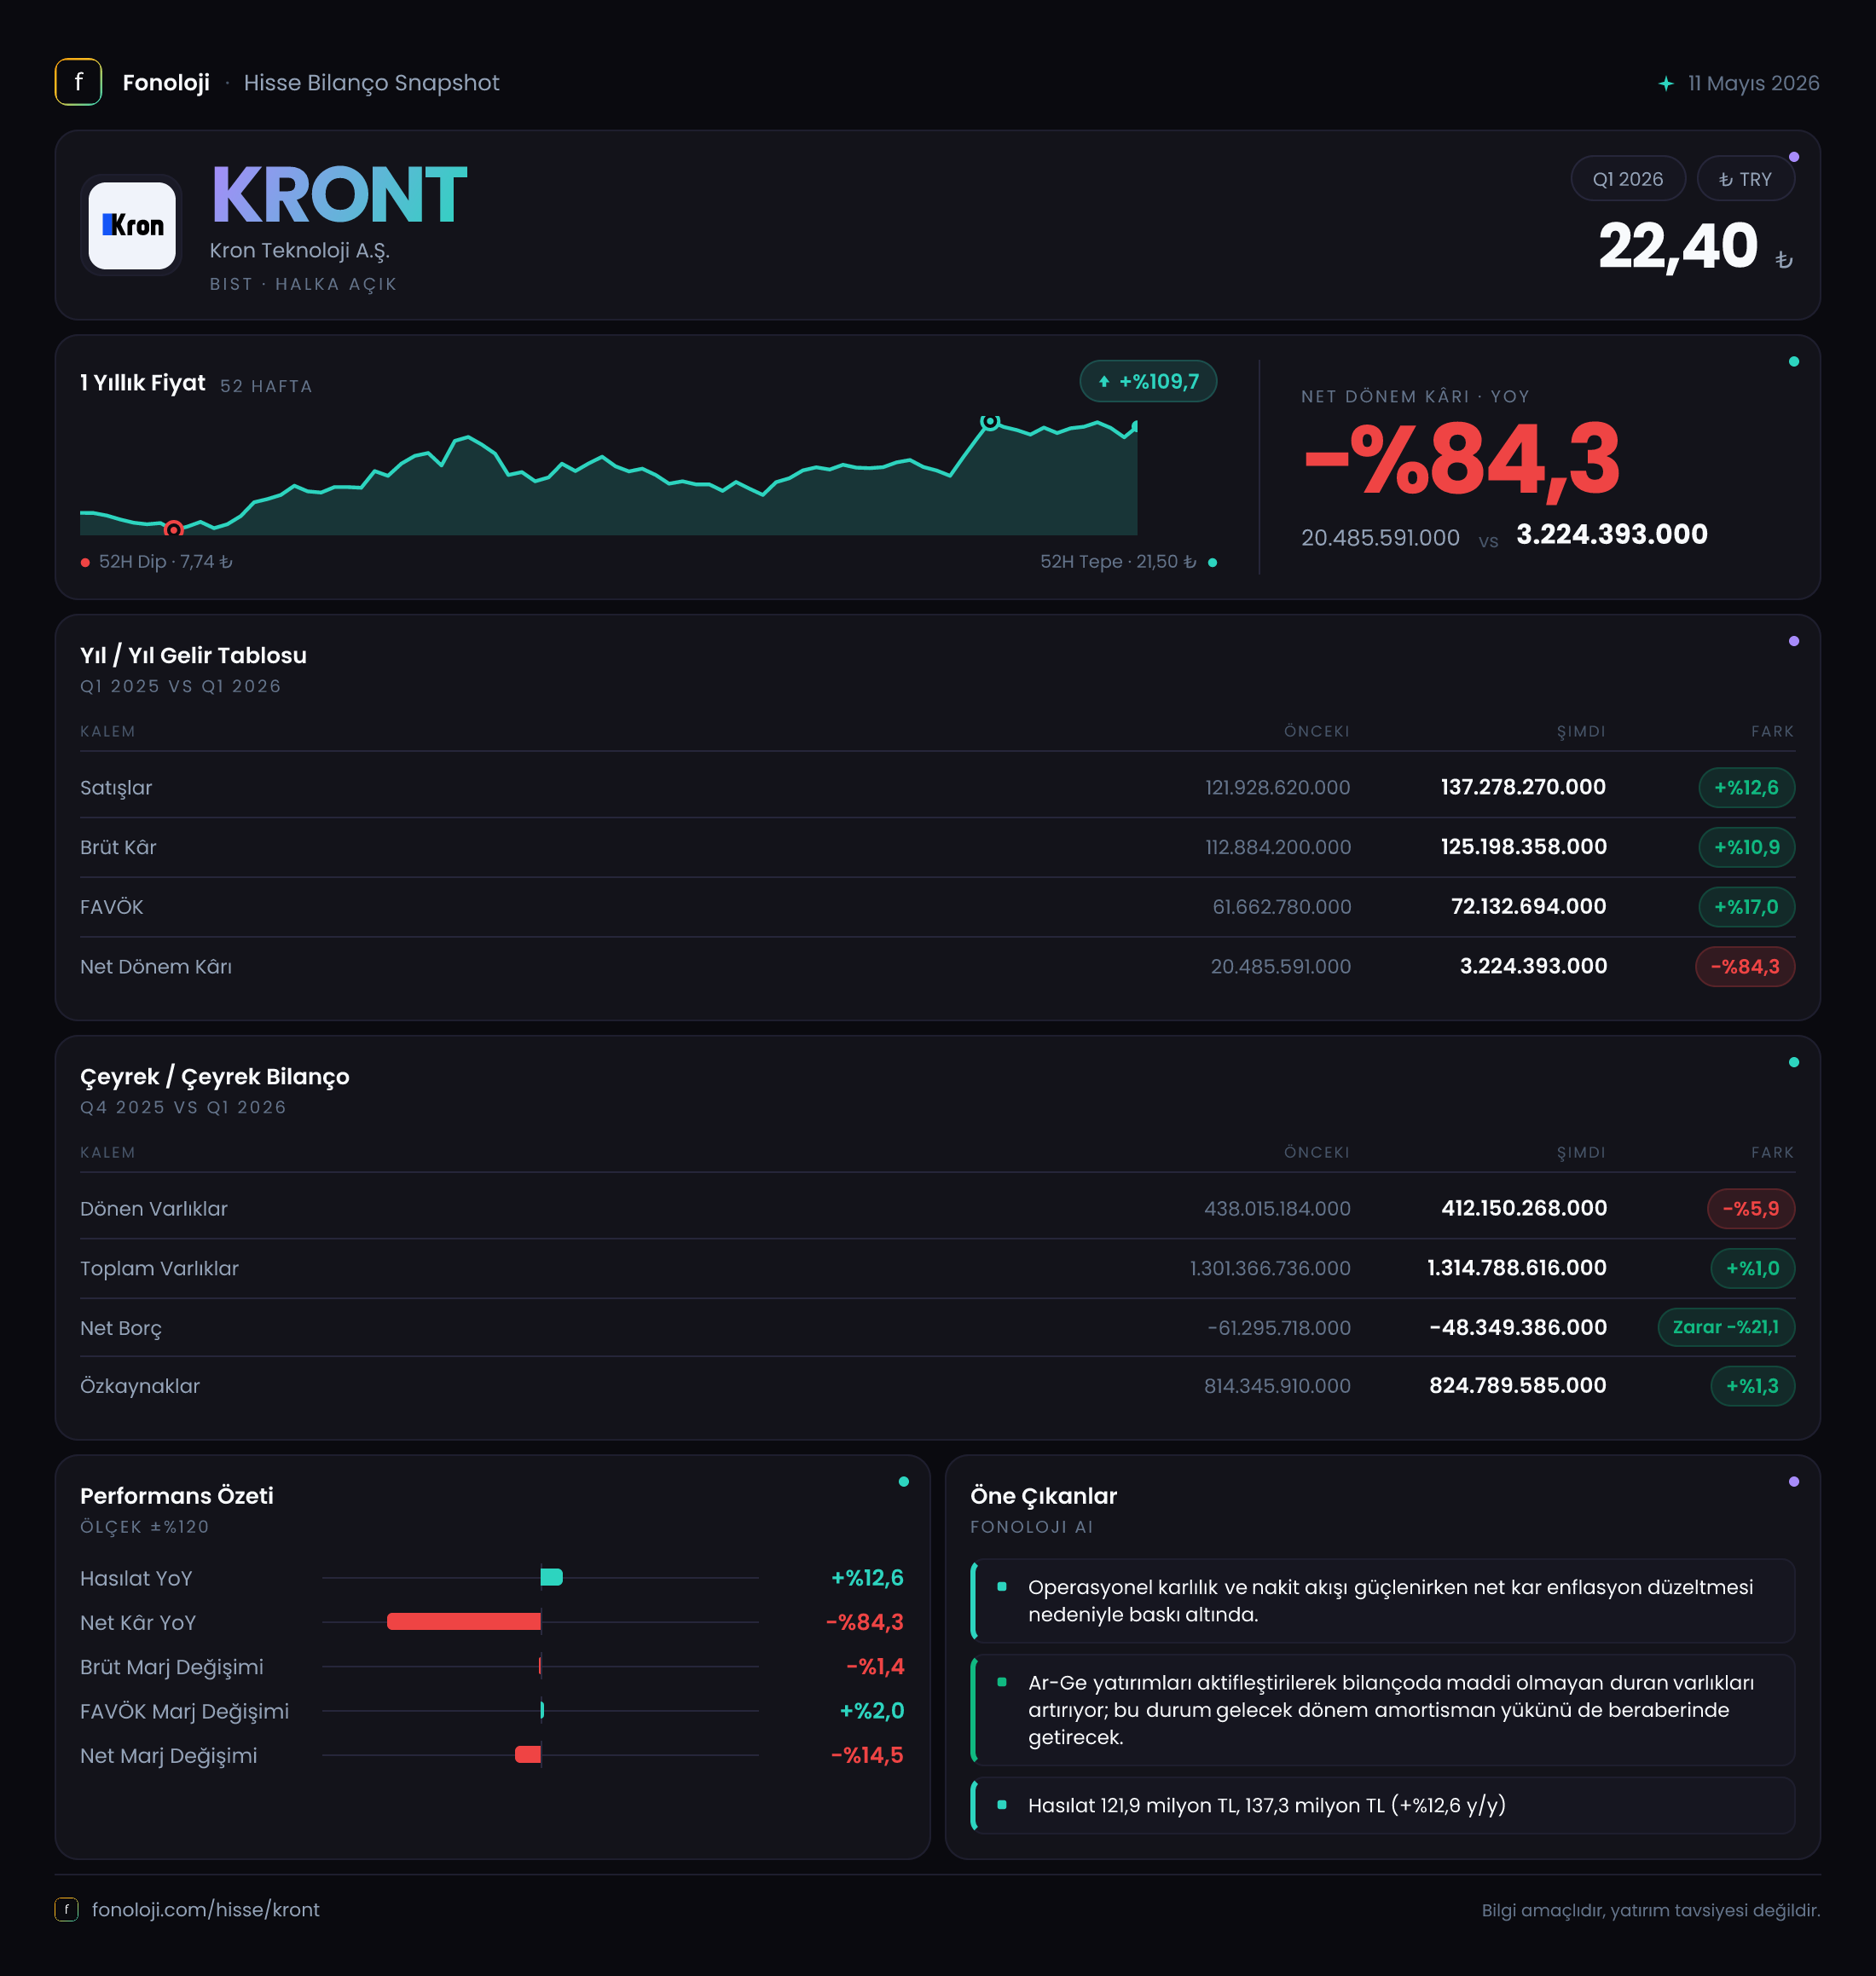This screenshot has width=1876, height=1976.
Task: Click the teal dot on Çeyrek Bilanço card
Action: (1794, 1061)
